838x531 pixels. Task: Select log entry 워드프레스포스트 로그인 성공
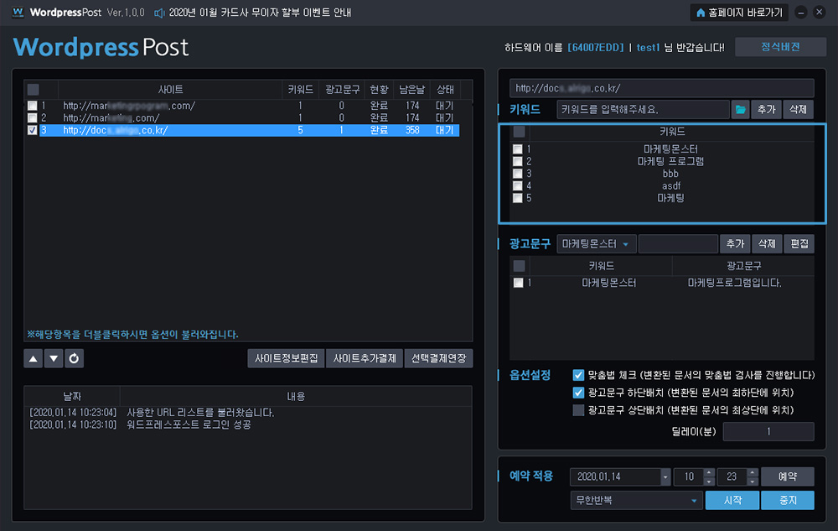click(x=189, y=425)
